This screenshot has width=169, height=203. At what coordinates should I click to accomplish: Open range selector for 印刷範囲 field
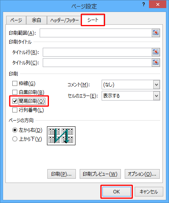156,33
